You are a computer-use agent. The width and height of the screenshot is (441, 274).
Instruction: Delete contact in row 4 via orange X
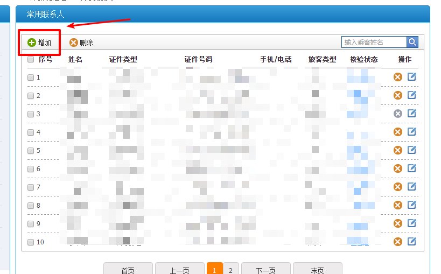(x=398, y=132)
